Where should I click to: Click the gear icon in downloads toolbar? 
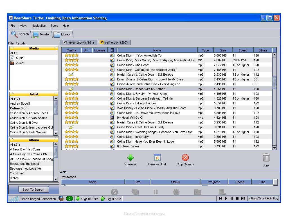176,192
